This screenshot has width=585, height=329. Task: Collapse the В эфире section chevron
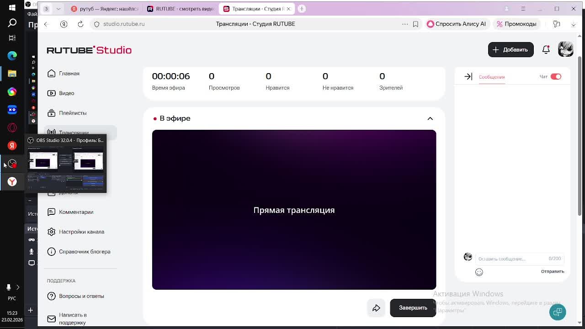tap(430, 118)
